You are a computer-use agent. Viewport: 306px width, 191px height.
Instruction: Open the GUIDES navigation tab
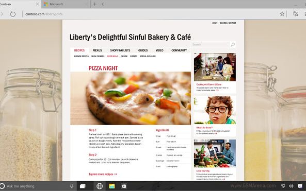coord(143,50)
